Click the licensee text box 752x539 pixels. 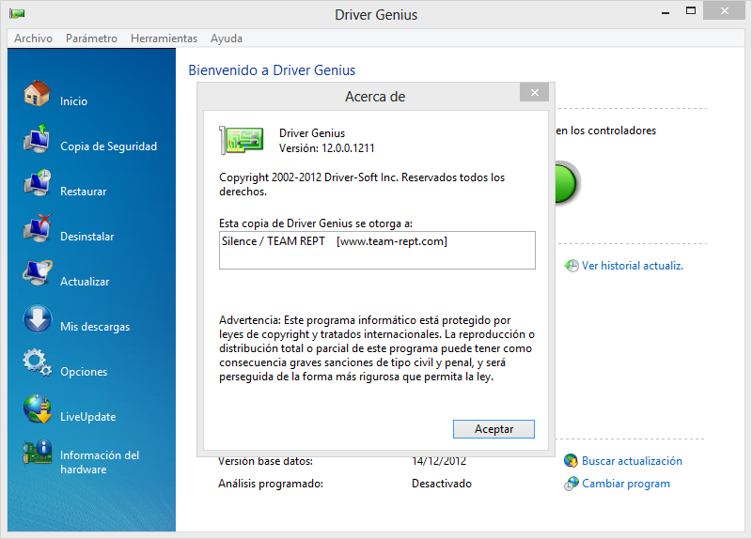(x=377, y=250)
